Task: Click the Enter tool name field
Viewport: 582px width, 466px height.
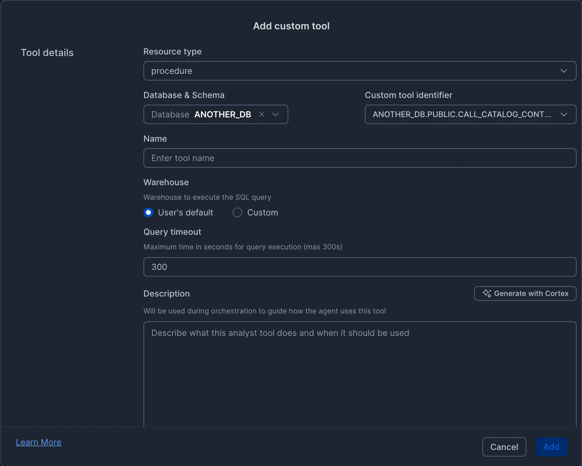Action: (360, 158)
